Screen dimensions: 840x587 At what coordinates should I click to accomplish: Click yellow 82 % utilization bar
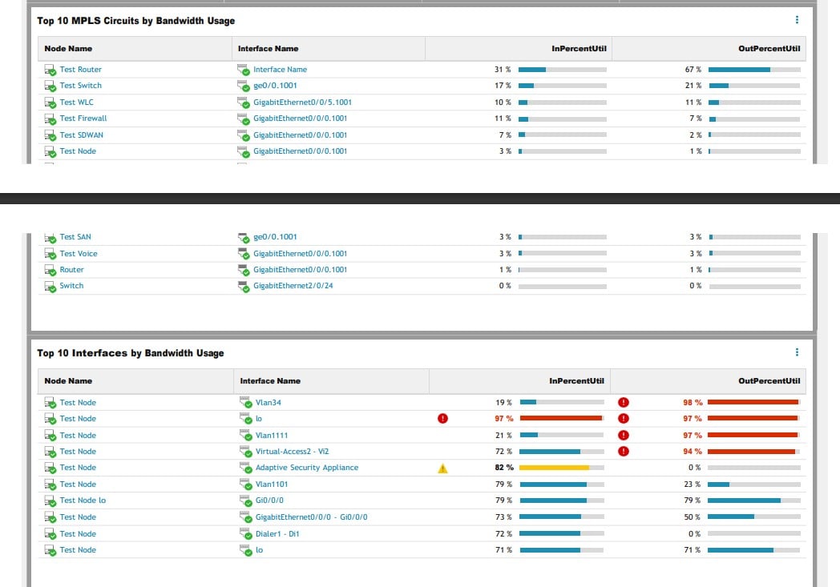pyautogui.click(x=562, y=468)
